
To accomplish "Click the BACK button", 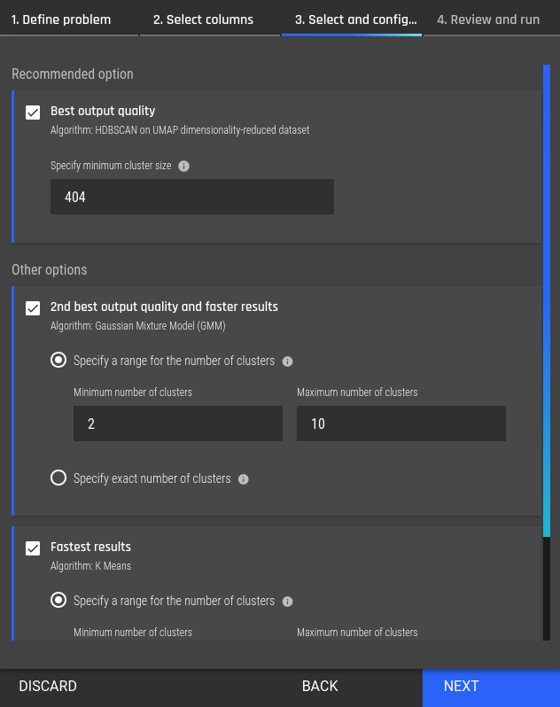I will [320, 687].
